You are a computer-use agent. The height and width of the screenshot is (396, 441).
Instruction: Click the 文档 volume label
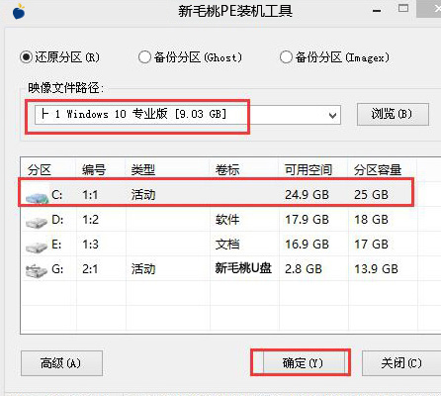pyautogui.click(x=227, y=245)
